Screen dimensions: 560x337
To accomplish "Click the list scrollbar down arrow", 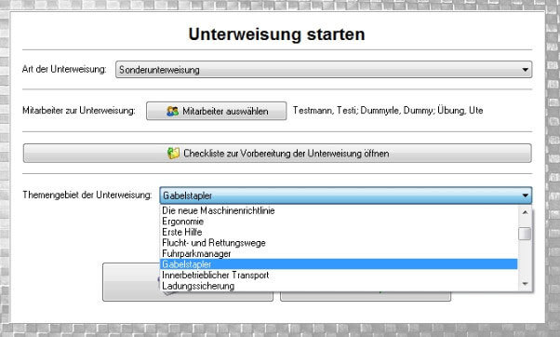I will (525, 284).
